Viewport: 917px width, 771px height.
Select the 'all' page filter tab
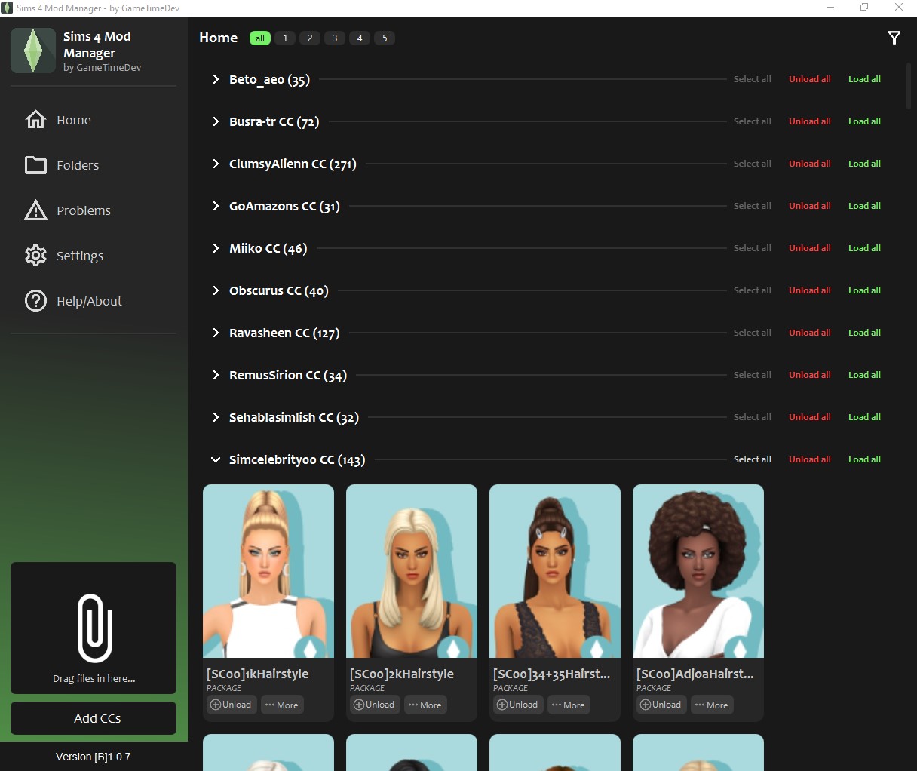click(260, 38)
